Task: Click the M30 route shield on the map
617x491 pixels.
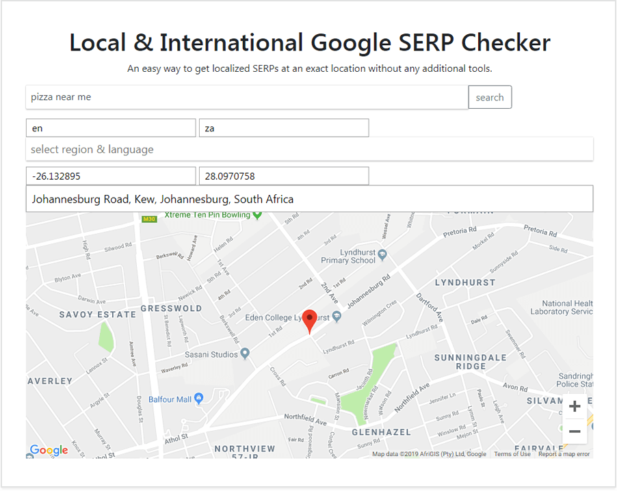Action: [x=149, y=220]
